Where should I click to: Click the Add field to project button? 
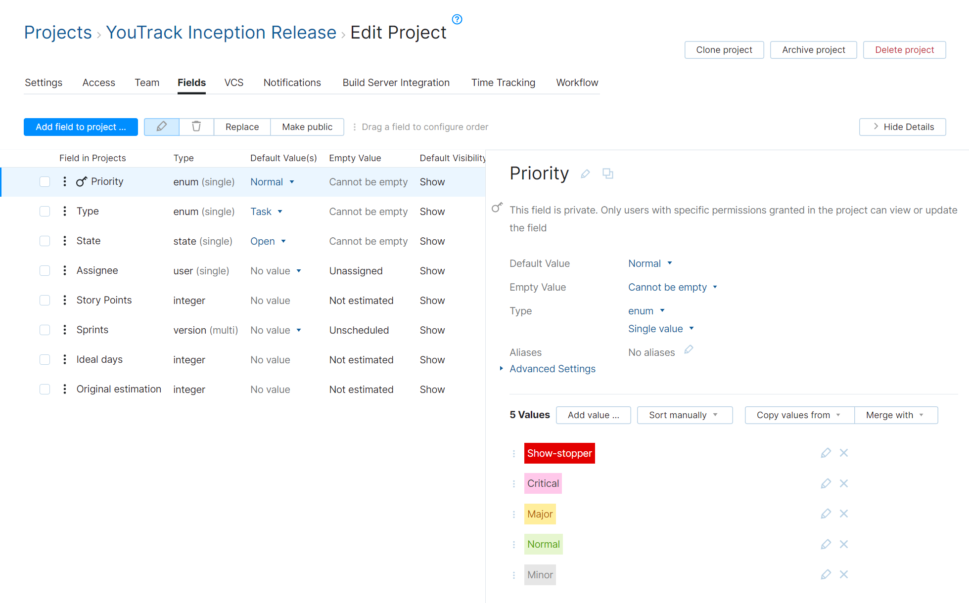coord(81,127)
